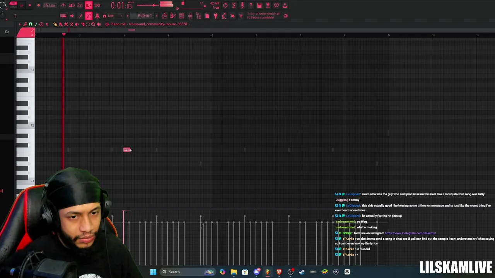Select the piano roll draw pencil tool

(55, 24)
